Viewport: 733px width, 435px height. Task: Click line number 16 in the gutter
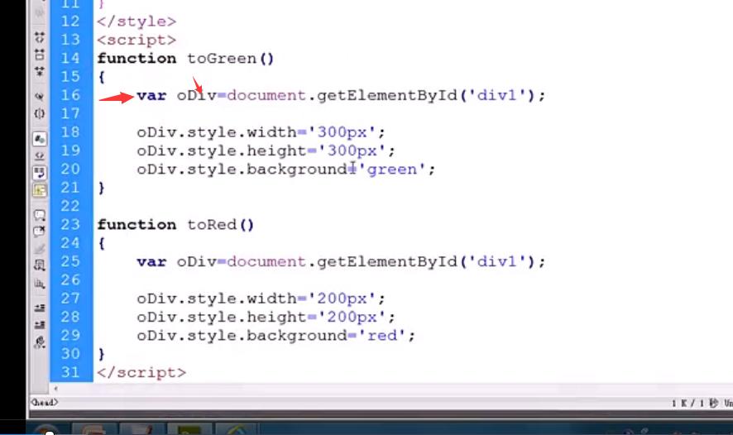click(70, 95)
